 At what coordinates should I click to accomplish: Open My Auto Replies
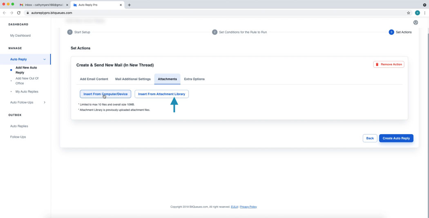point(27,91)
